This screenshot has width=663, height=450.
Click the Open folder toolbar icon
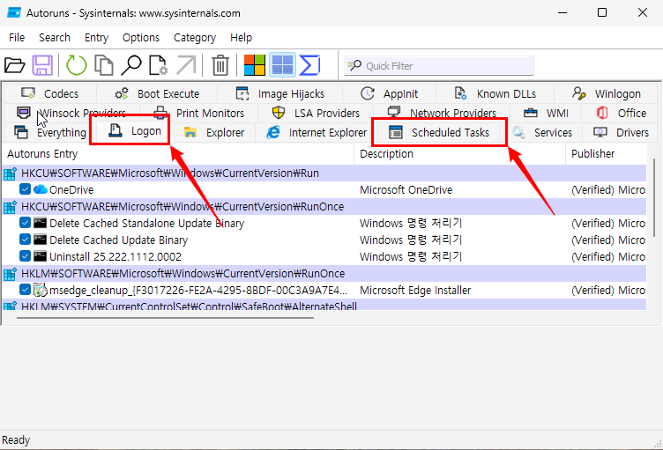click(x=15, y=65)
